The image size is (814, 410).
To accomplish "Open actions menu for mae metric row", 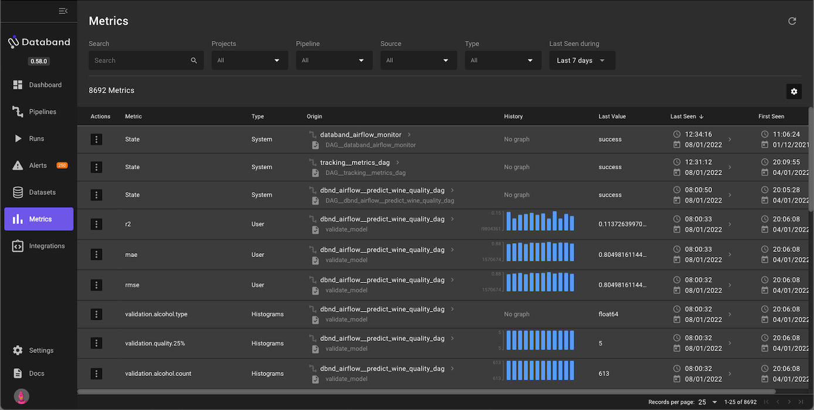I will (x=97, y=255).
